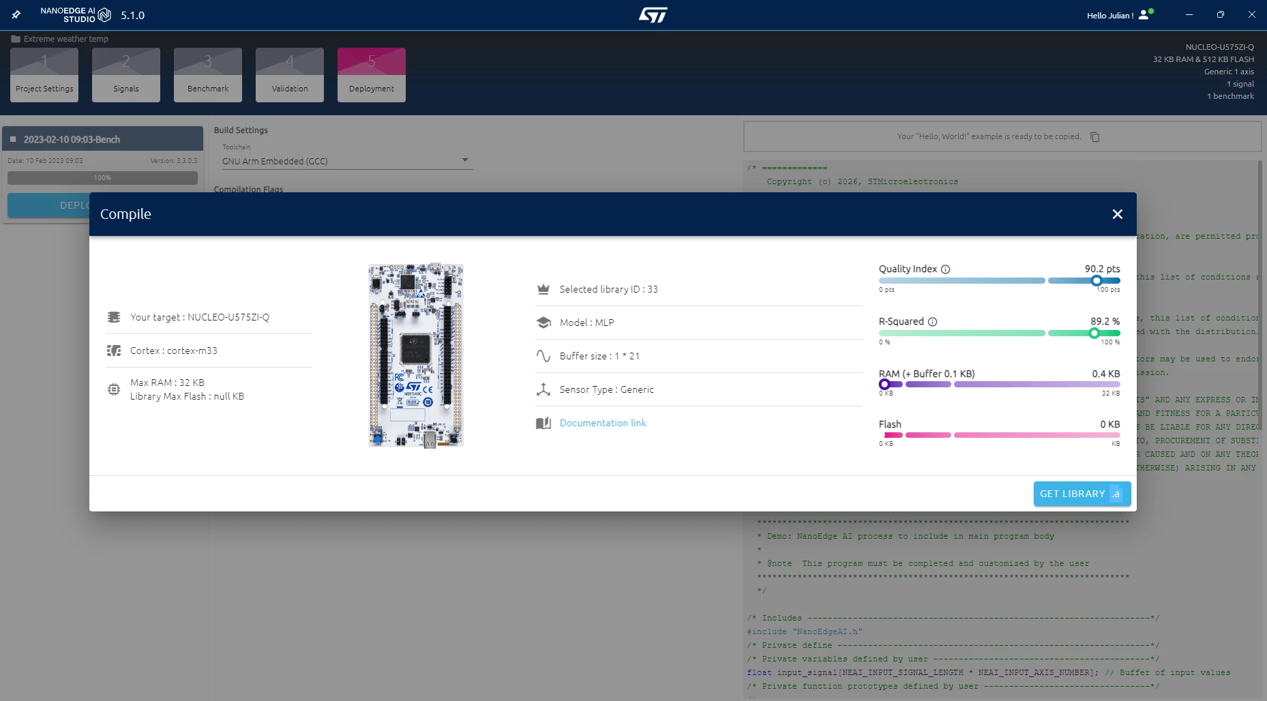Image resolution: width=1267 pixels, height=701 pixels.
Task: Click 'Version: 3.3.0.3' text
Action: [174, 161]
